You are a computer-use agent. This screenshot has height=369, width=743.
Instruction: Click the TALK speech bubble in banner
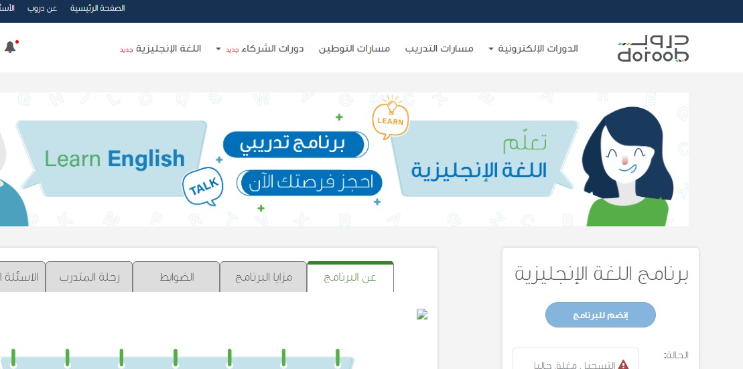point(202,187)
